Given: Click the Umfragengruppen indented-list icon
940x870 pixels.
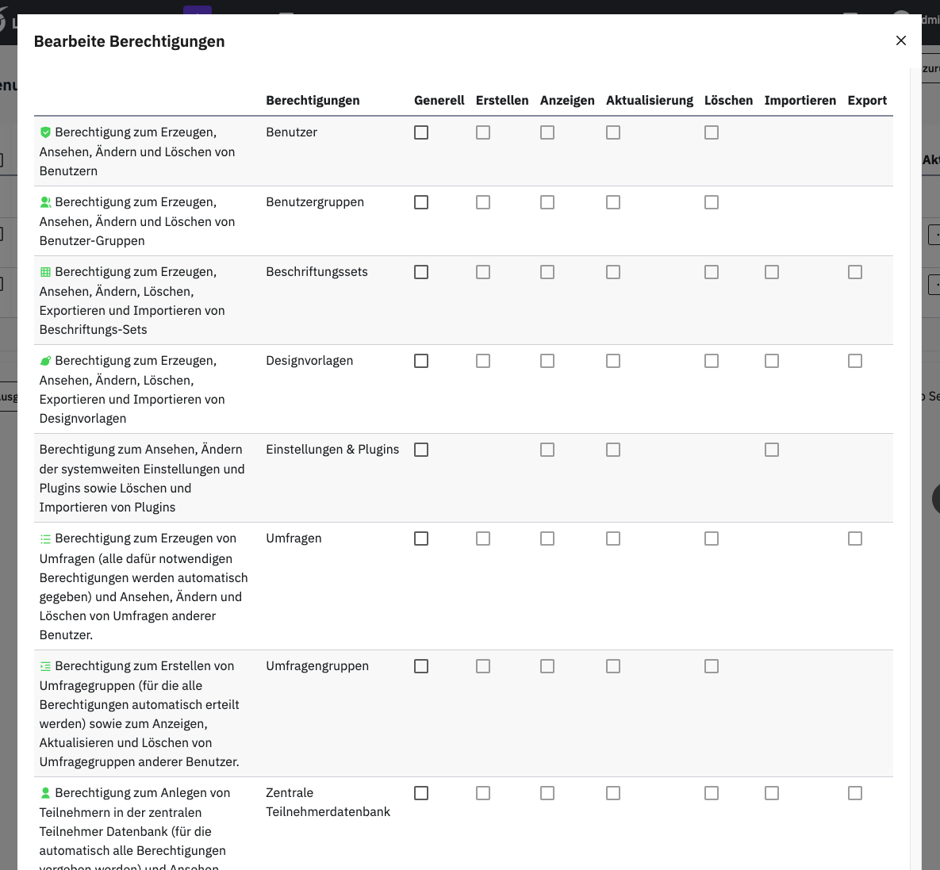Looking at the screenshot, I should coord(45,666).
